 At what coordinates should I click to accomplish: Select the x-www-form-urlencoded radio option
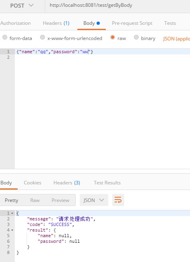[x=42, y=37]
